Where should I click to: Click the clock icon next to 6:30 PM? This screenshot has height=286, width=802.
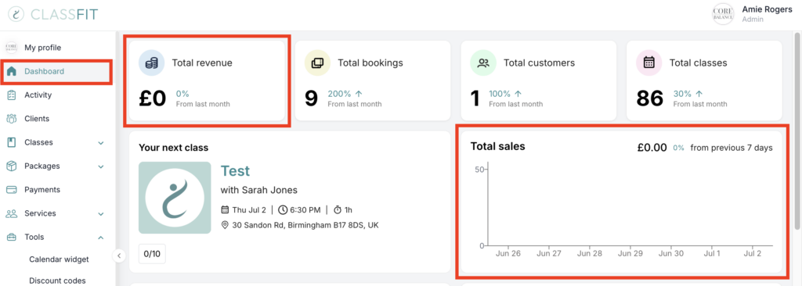(x=283, y=210)
